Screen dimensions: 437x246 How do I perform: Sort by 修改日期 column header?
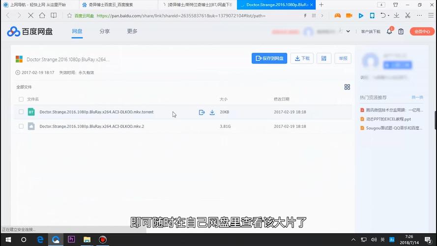282,99
